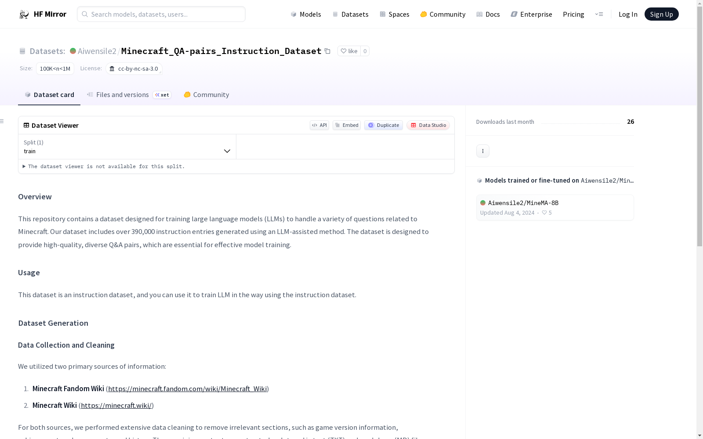This screenshot has width=703, height=439.
Task: Click the Duplicate button
Action: pos(384,125)
